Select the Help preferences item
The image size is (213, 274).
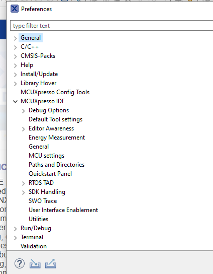click(27, 65)
